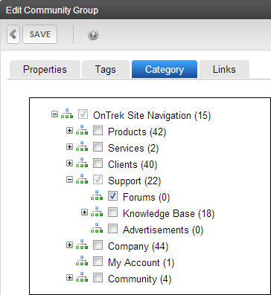Viewport: 271px width, 295px height.
Task: Enable the Products category checkbox
Action: click(x=98, y=130)
